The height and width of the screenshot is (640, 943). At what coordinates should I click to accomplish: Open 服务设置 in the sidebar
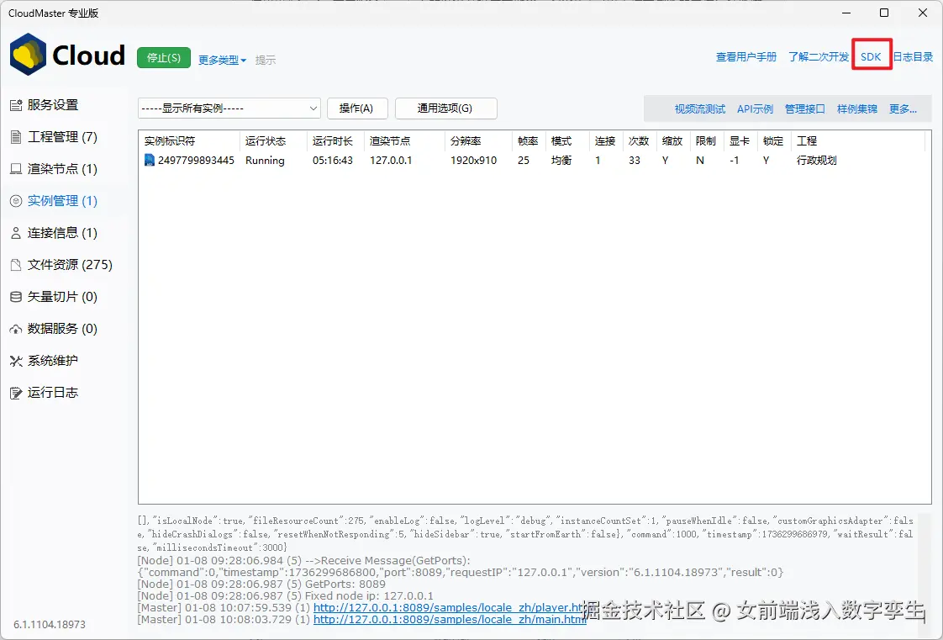point(53,105)
